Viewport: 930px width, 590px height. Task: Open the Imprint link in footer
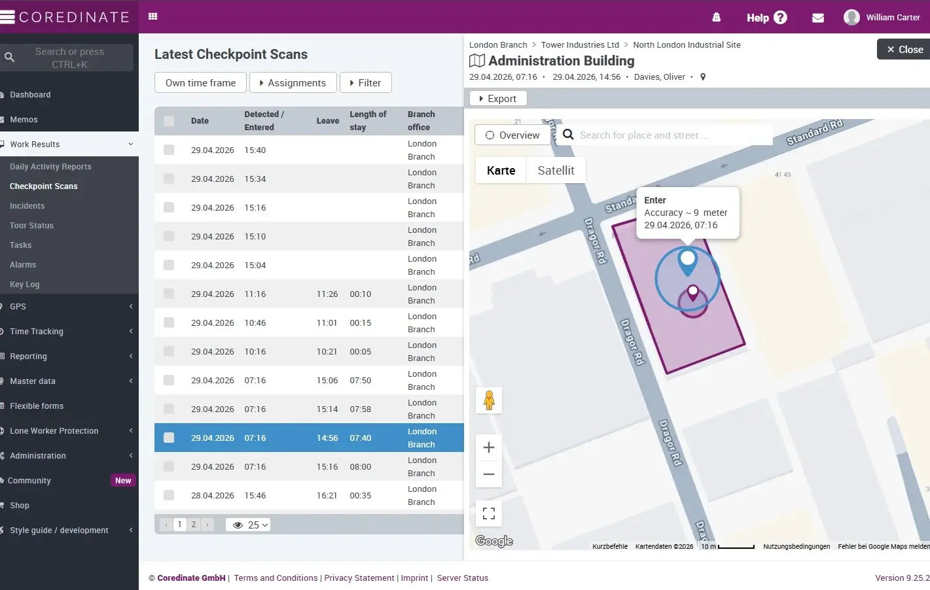(414, 578)
